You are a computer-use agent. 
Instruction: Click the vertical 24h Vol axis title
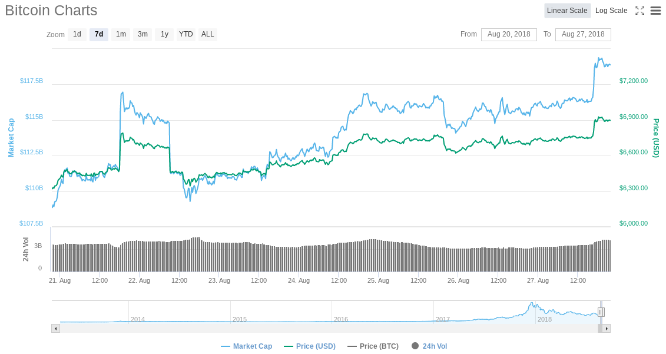pyautogui.click(x=26, y=250)
